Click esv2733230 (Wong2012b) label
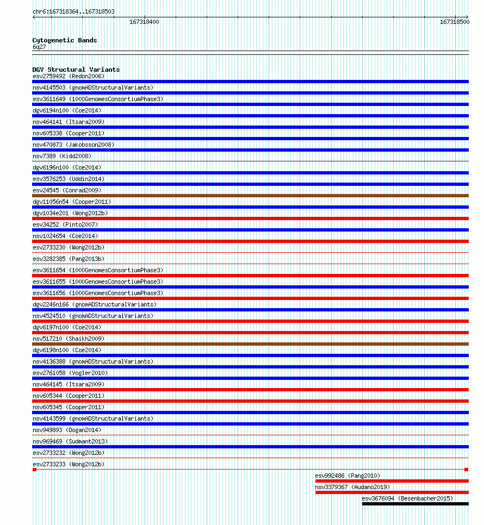The width and height of the screenshot is (484, 525). click(x=69, y=247)
